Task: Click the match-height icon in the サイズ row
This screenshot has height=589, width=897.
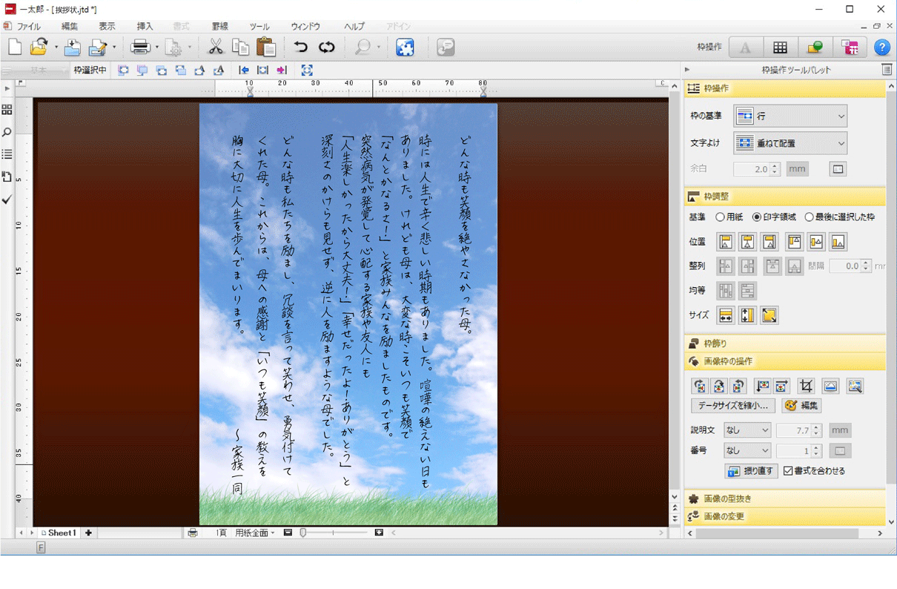Action: [x=747, y=315]
